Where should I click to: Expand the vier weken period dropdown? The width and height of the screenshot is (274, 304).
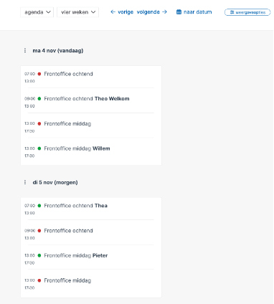[78, 12]
